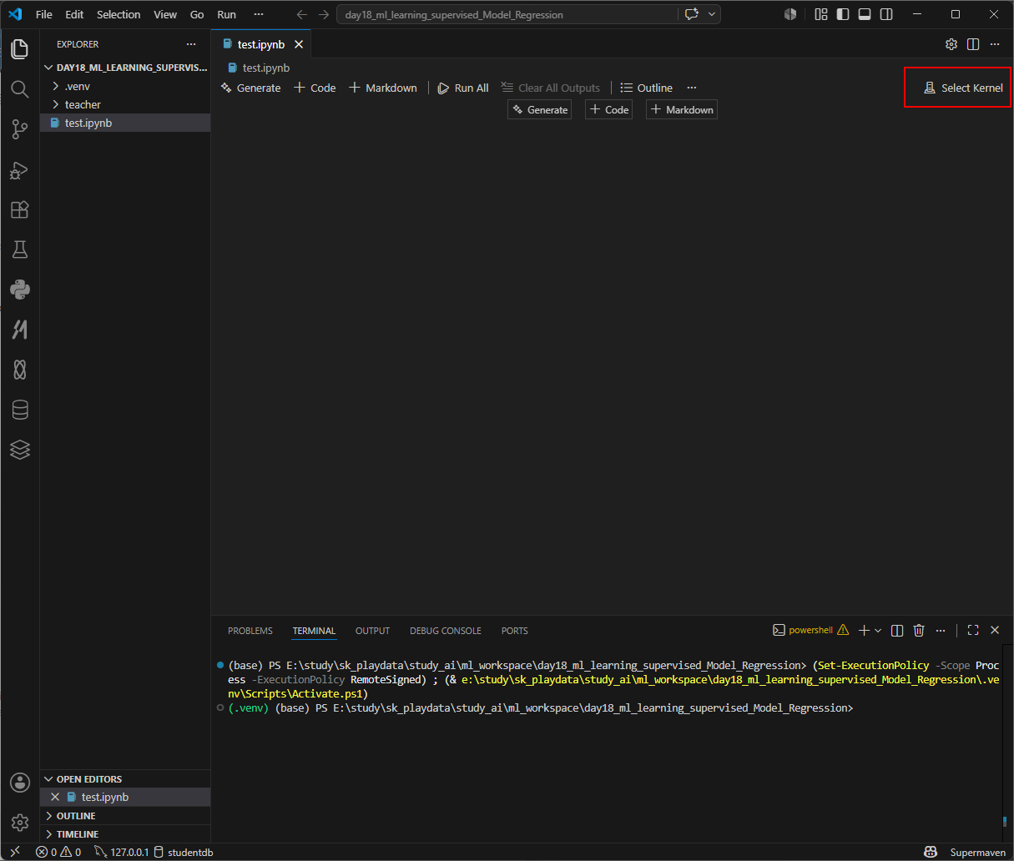Open the Edit menu

click(74, 14)
